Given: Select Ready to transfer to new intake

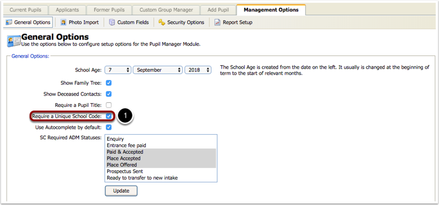Looking at the screenshot, I should coord(161,178).
